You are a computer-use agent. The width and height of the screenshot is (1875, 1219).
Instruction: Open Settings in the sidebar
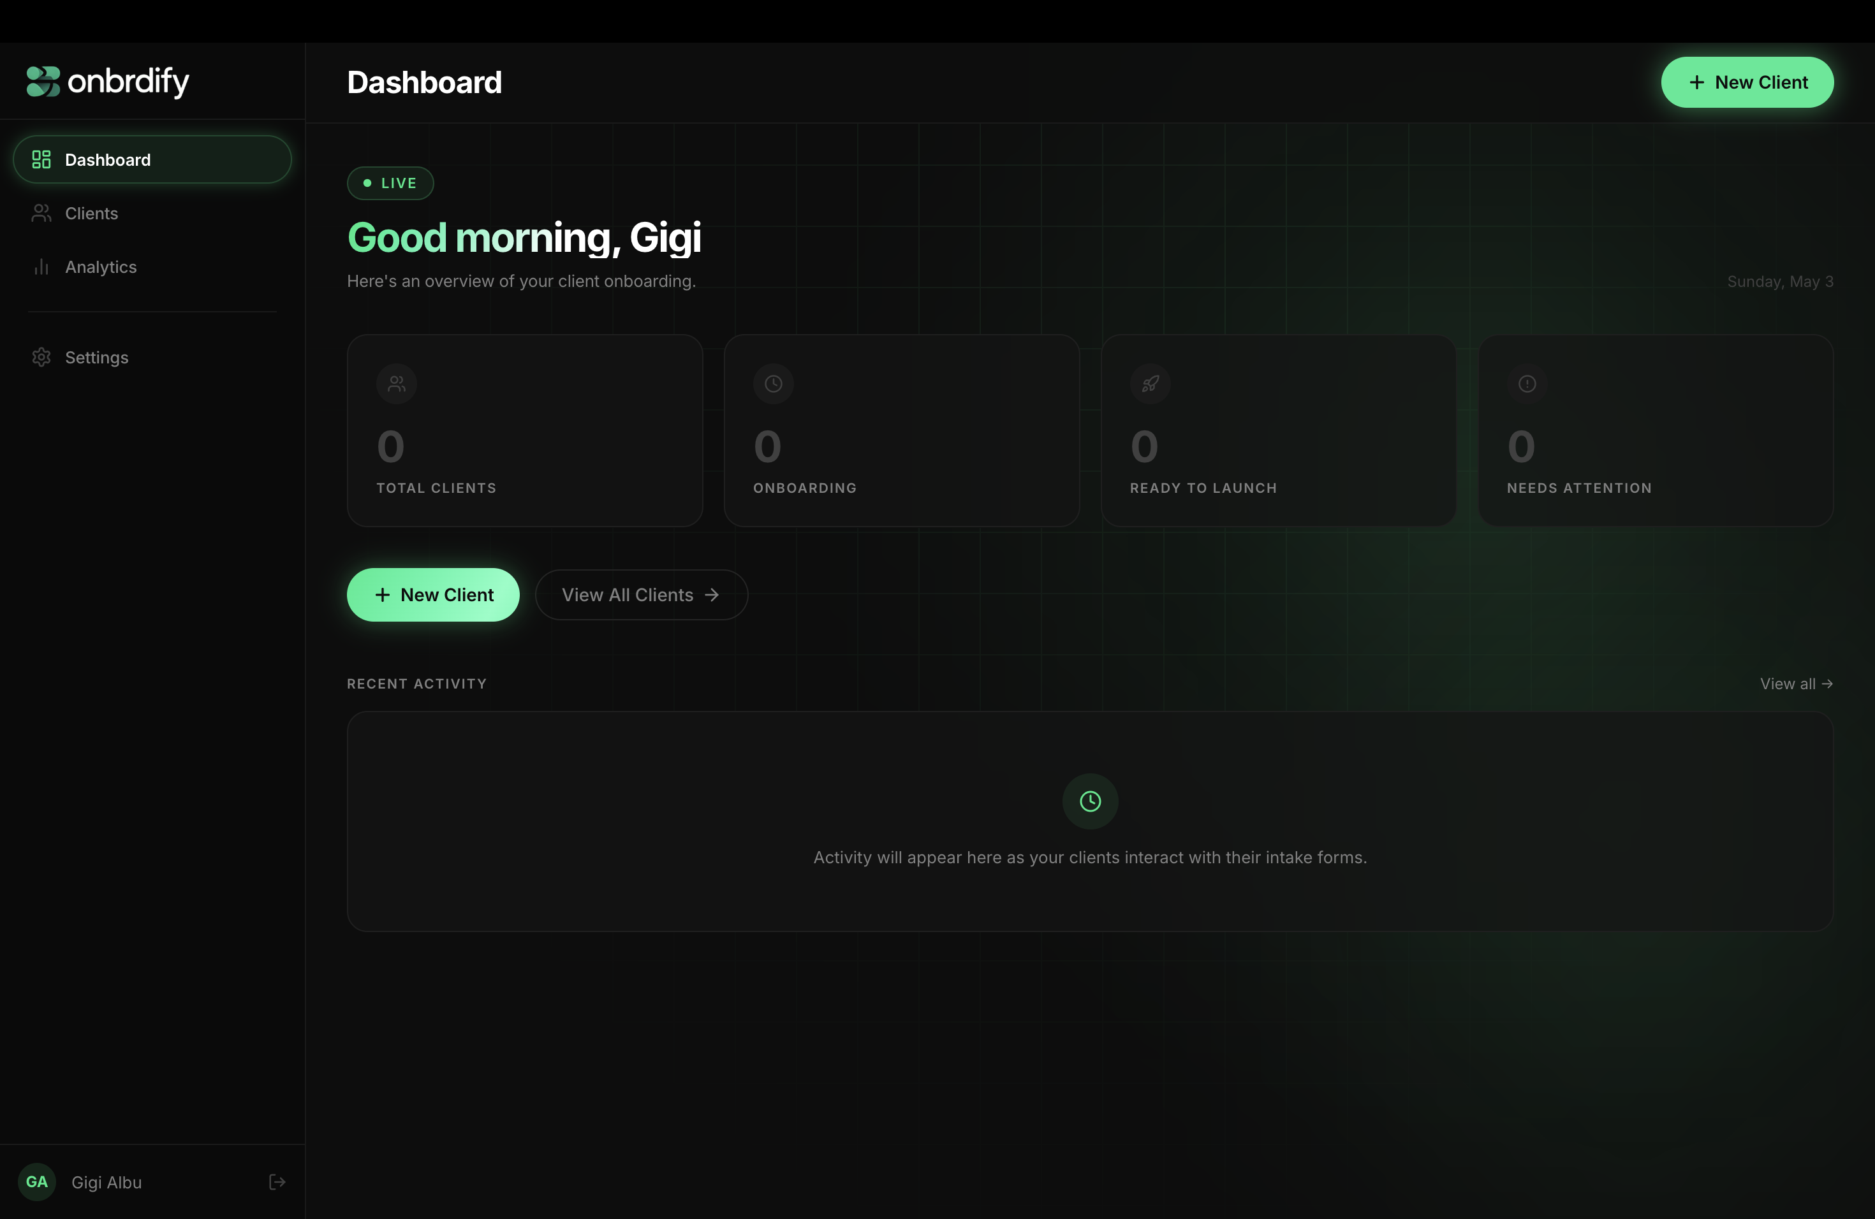click(x=152, y=358)
